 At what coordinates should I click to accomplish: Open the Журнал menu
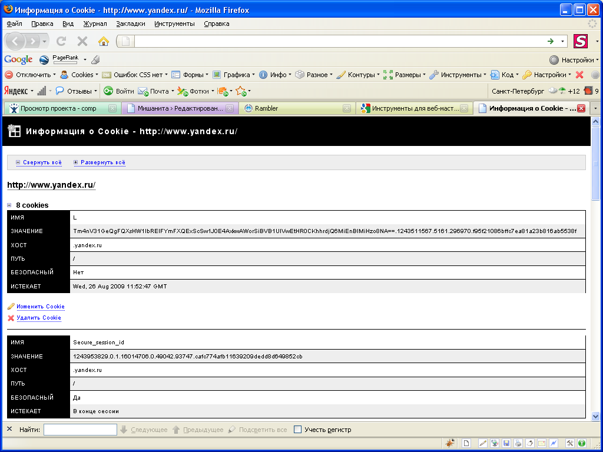[95, 24]
